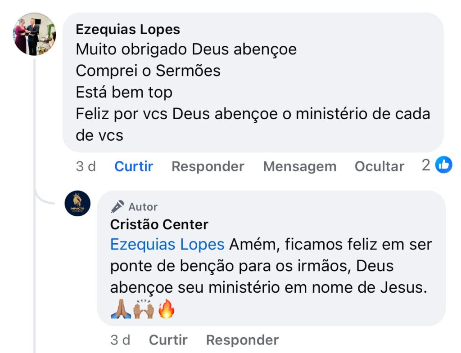Click Responder under Cristão Center's reply

tap(242, 340)
